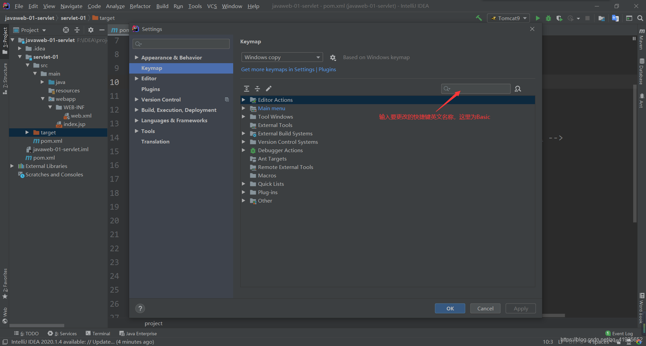Viewport: 646px width, 346px height.
Task: Select Scratches and Consoles node
Action: coord(50,174)
